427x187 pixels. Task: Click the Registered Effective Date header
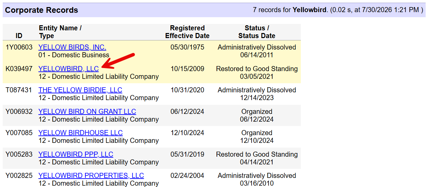pos(187,32)
